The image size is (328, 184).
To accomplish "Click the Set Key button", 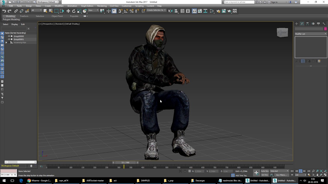I will coord(264,175).
